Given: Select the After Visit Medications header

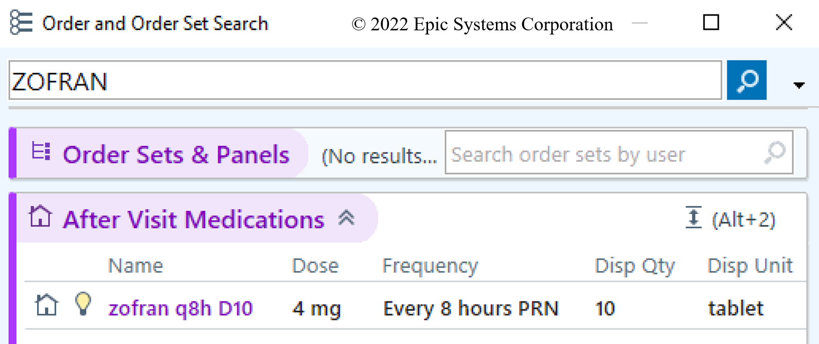Looking at the screenshot, I should tap(193, 220).
